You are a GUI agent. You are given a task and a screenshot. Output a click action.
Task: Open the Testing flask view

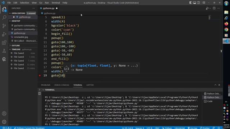tap(4, 51)
